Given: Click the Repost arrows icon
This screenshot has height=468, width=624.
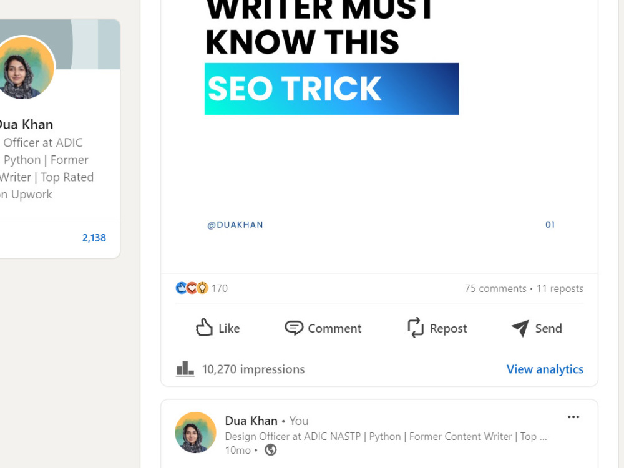Looking at the screenshot, I should 415,328.
